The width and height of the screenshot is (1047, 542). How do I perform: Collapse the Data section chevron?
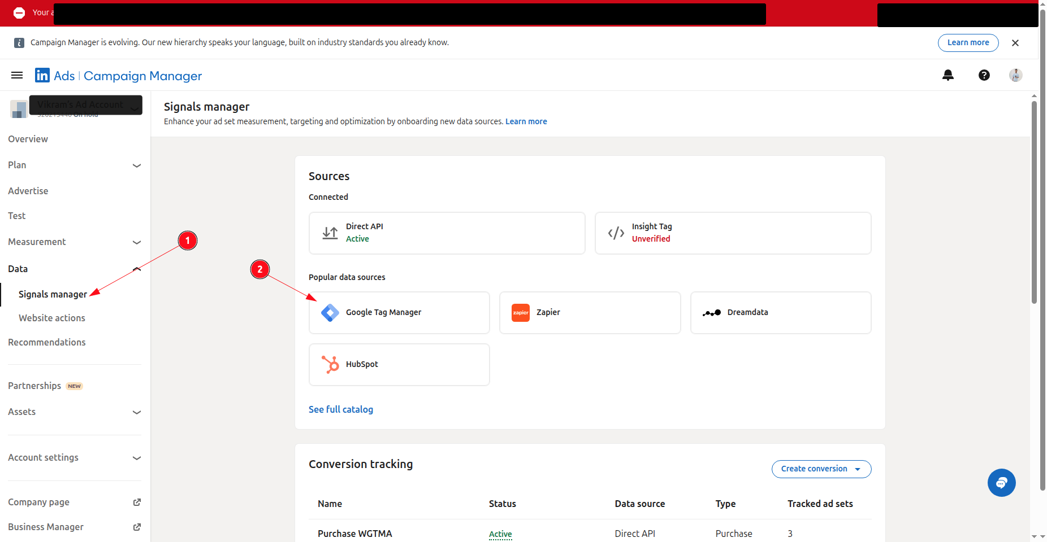click(x=137, y=269)
